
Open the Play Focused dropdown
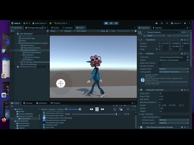click(125, 31)
